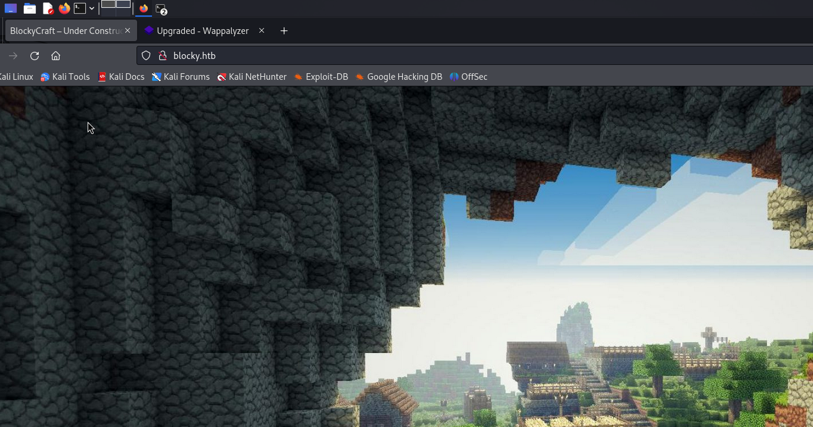Expand the terminal launcher dropdown arrow
Viewport: 813px width, 427px height.
[x=92, y=8]
